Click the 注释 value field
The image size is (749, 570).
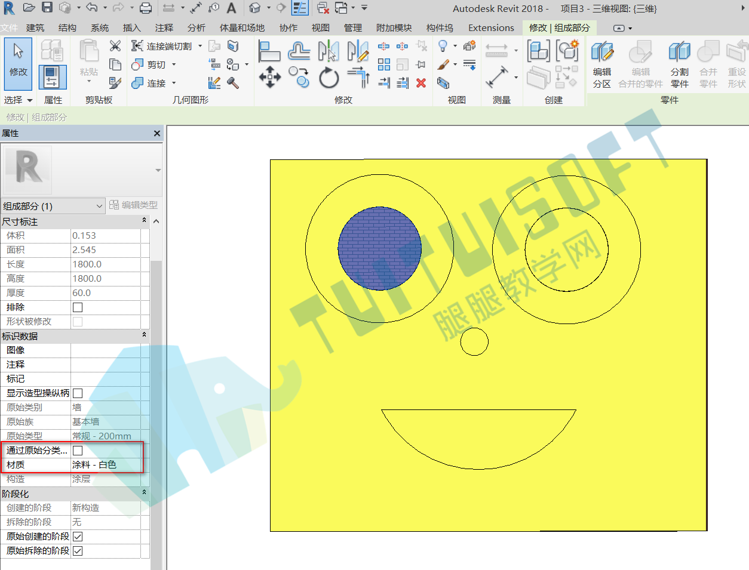pos(106,365)
